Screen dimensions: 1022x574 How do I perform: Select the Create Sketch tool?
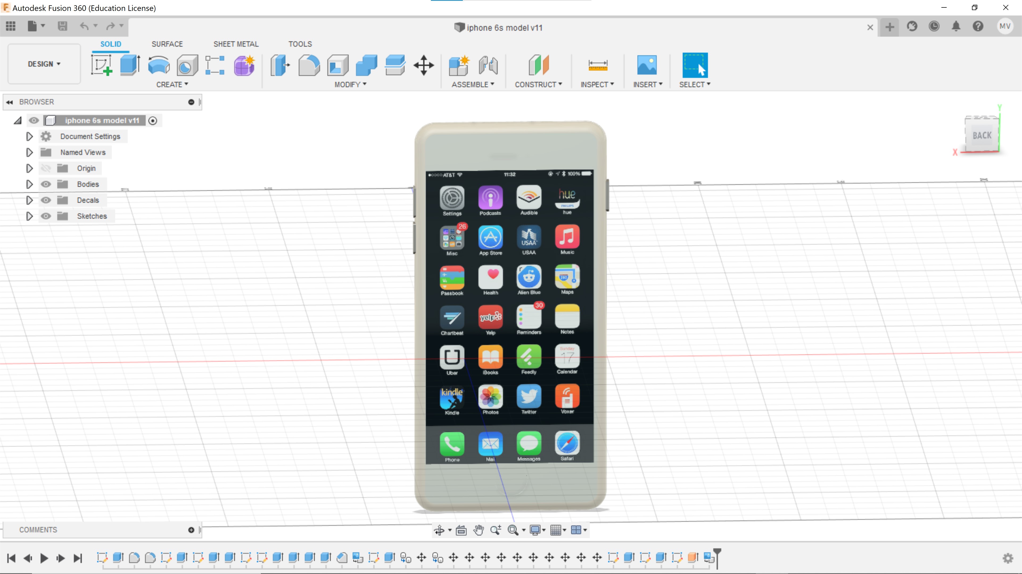click(102, 65)
